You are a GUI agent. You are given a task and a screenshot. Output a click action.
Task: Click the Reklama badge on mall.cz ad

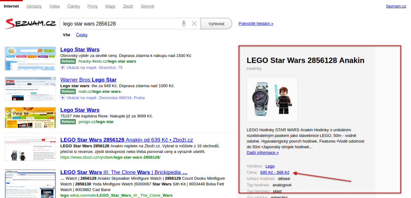[68, 91]
